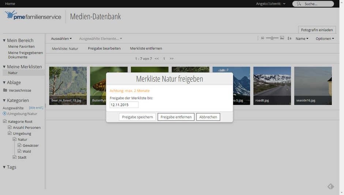Viewport: 344px width, 195px height.
Task: Click the release date input field
Action: 124,104
